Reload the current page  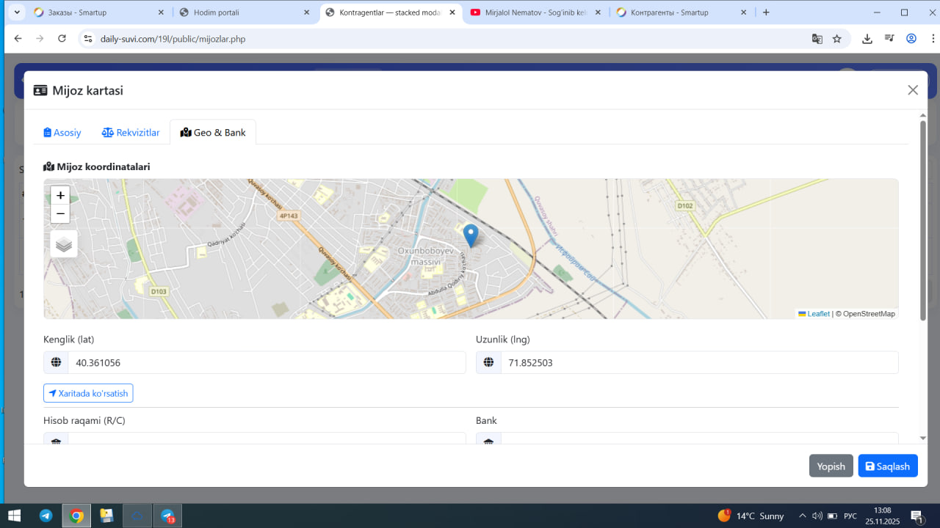[x=62, y=39]
